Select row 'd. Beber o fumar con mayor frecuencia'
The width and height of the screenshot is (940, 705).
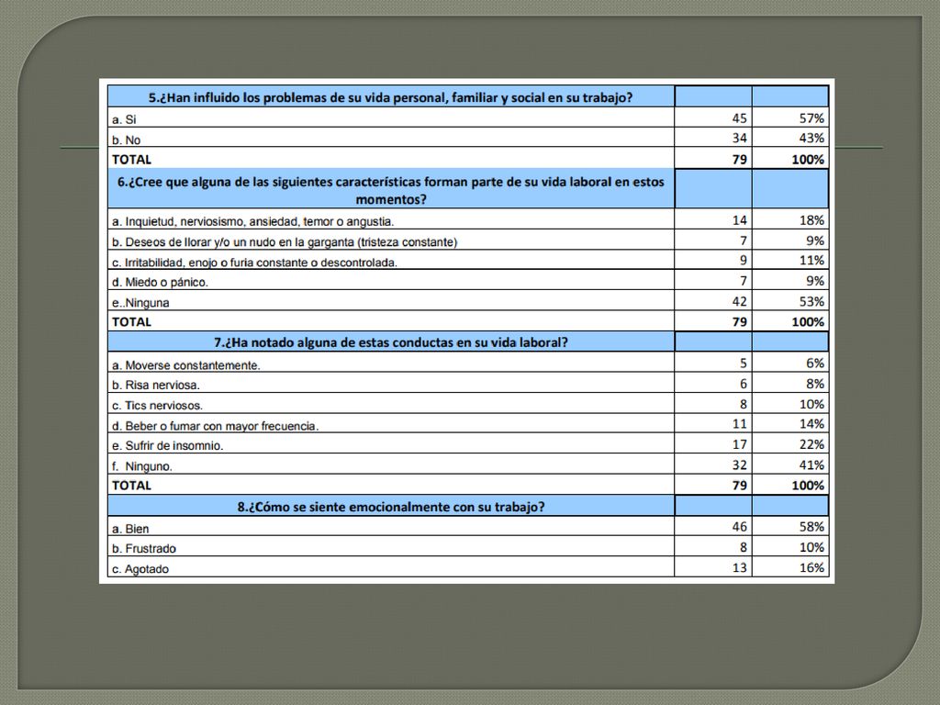pos(215,426)
